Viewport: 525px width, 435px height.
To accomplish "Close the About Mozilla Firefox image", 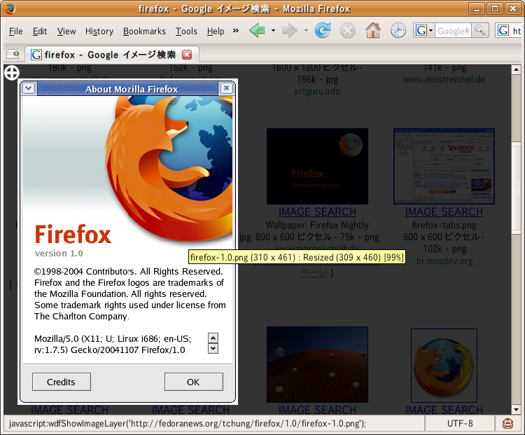I will (226, 88).
